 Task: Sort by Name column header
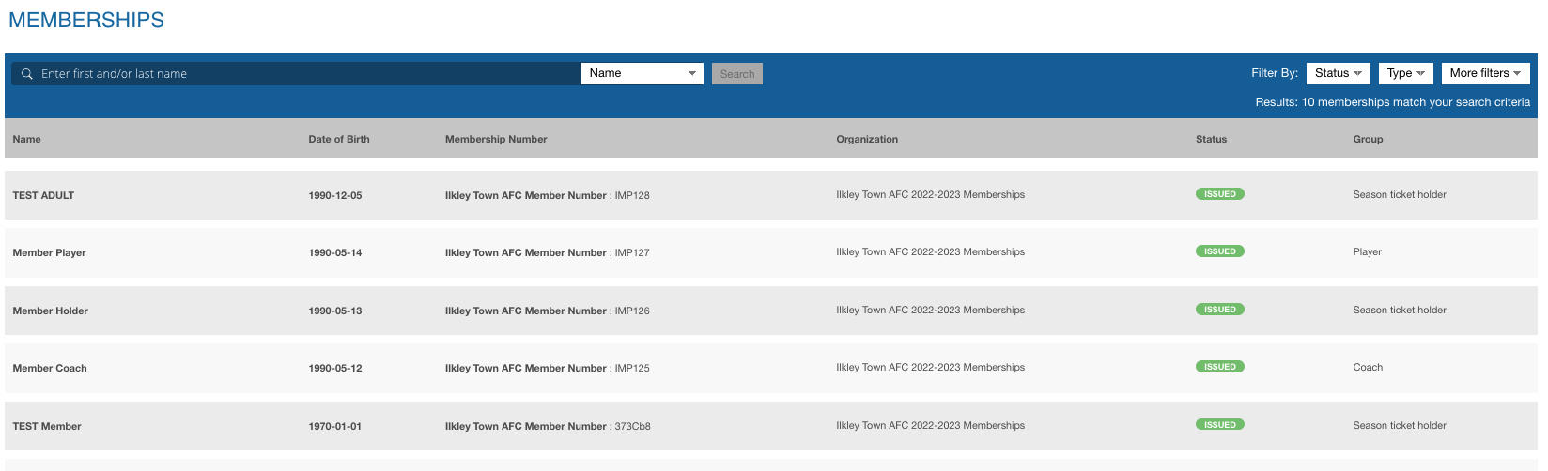click(27, 139)
